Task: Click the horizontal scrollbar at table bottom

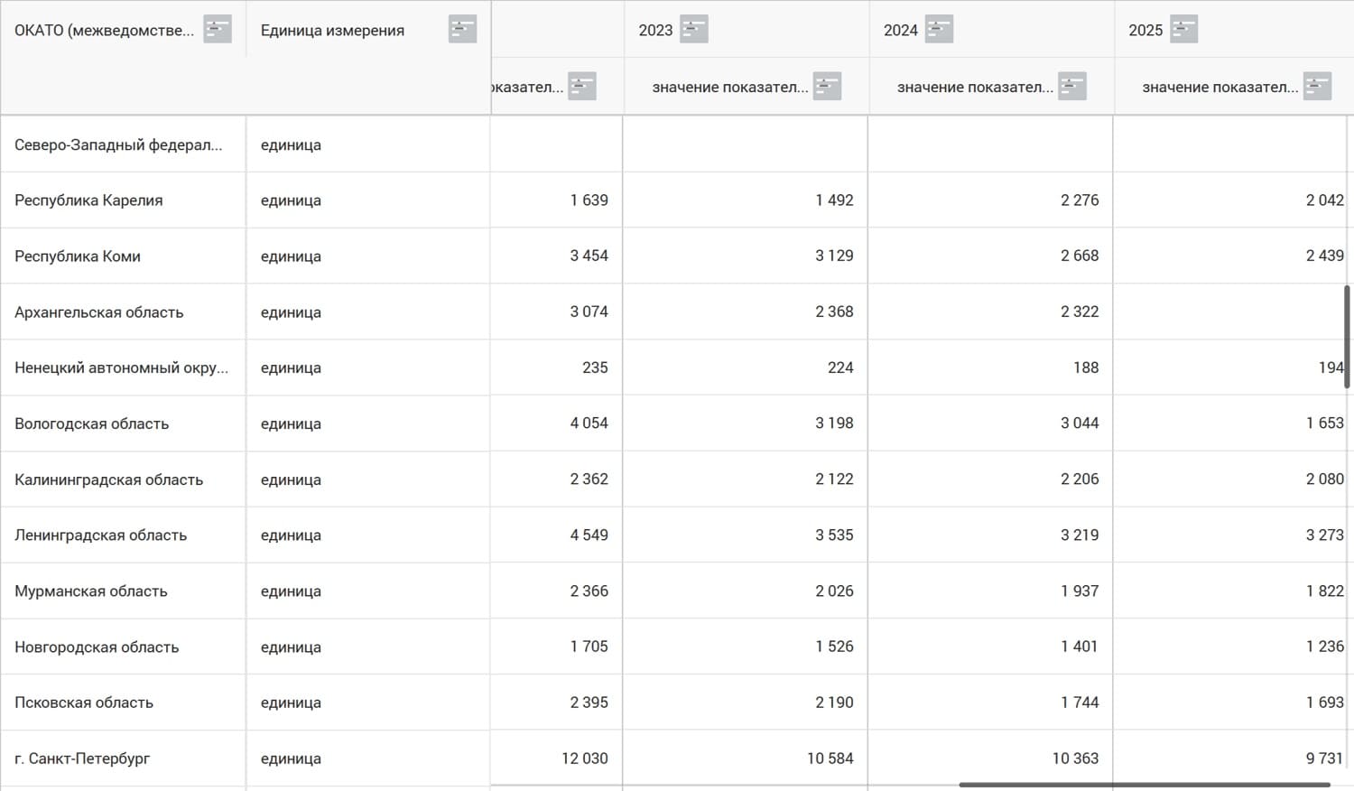Action: (x=1145, y=785)
